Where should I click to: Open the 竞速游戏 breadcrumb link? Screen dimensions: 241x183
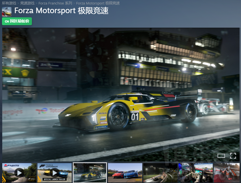(27, 3)
